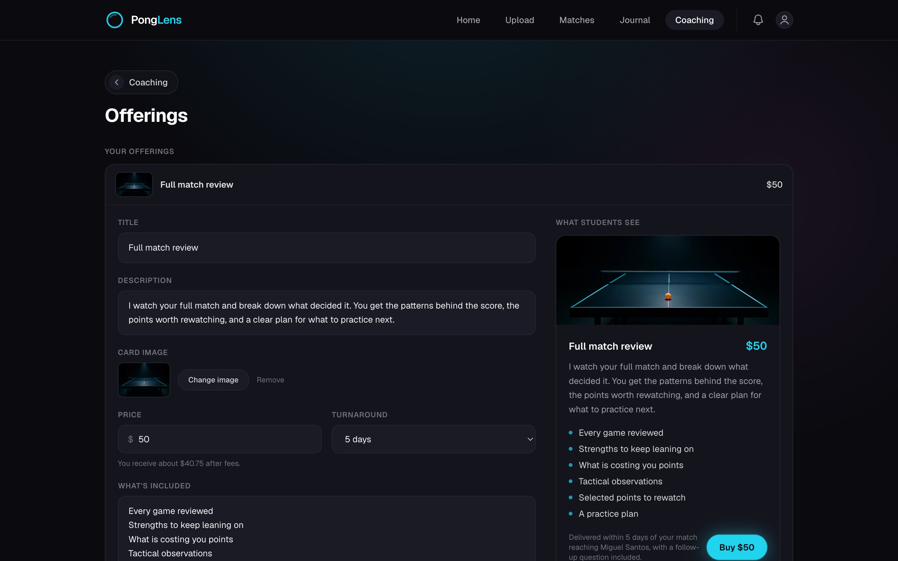Screen dimensions: 898x561
Task: Click the preview card title "Full match review"
Action: pos(610,347)
